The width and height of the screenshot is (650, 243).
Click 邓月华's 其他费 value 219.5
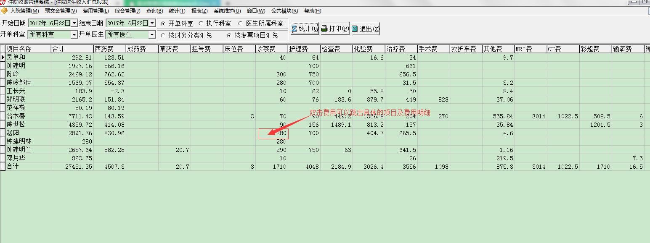click(x=499, y=158)
